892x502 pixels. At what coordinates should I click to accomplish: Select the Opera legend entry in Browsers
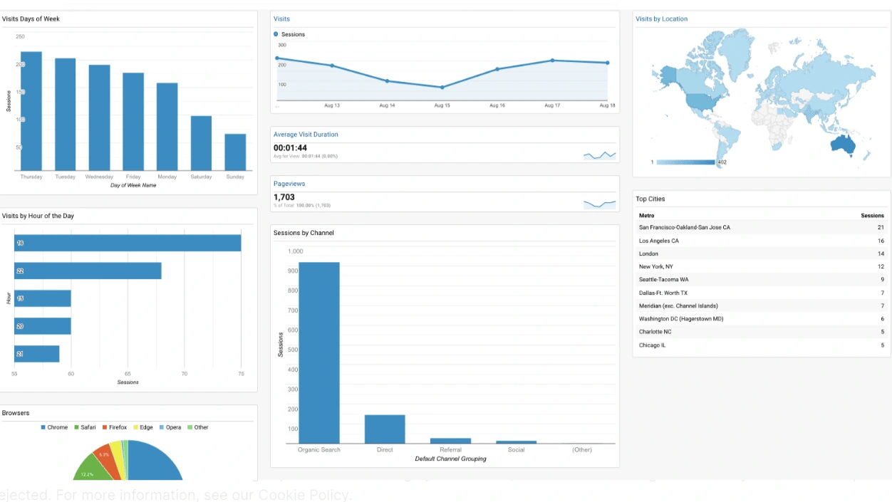tap(170, 427)
